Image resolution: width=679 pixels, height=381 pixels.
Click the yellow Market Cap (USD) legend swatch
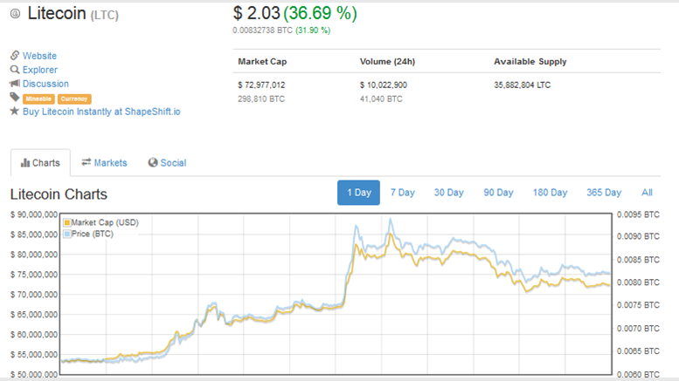pos(67,223)
